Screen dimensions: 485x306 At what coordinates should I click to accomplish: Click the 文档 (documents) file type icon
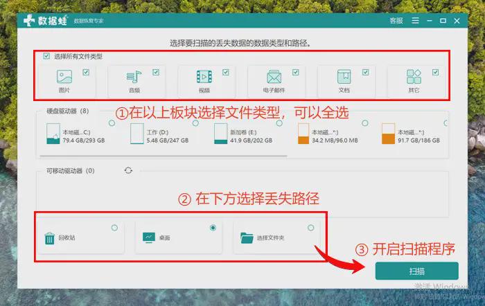click(344, 77)
